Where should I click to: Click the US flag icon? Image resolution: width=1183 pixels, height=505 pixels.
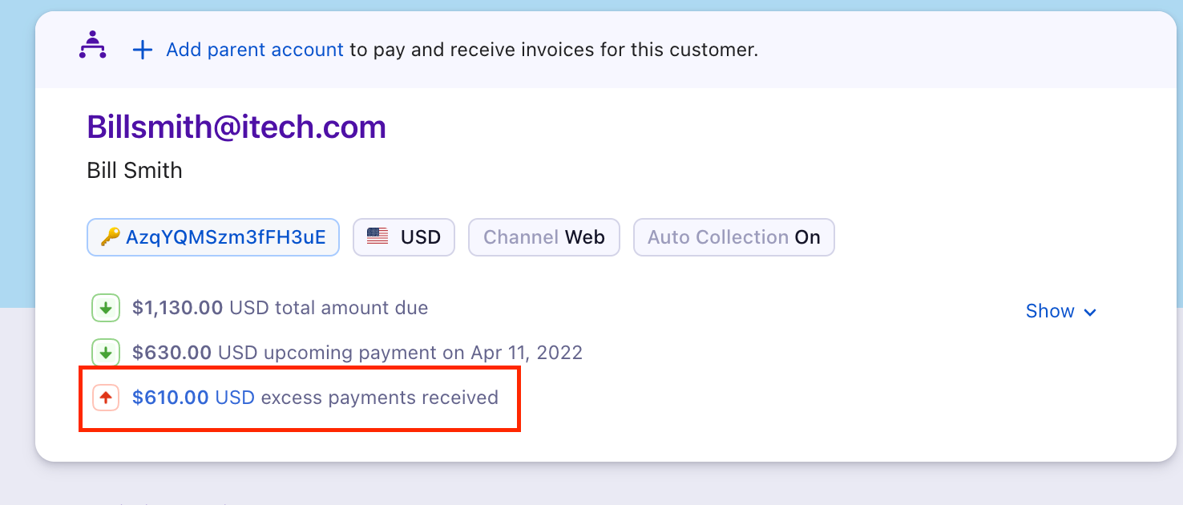378,237
